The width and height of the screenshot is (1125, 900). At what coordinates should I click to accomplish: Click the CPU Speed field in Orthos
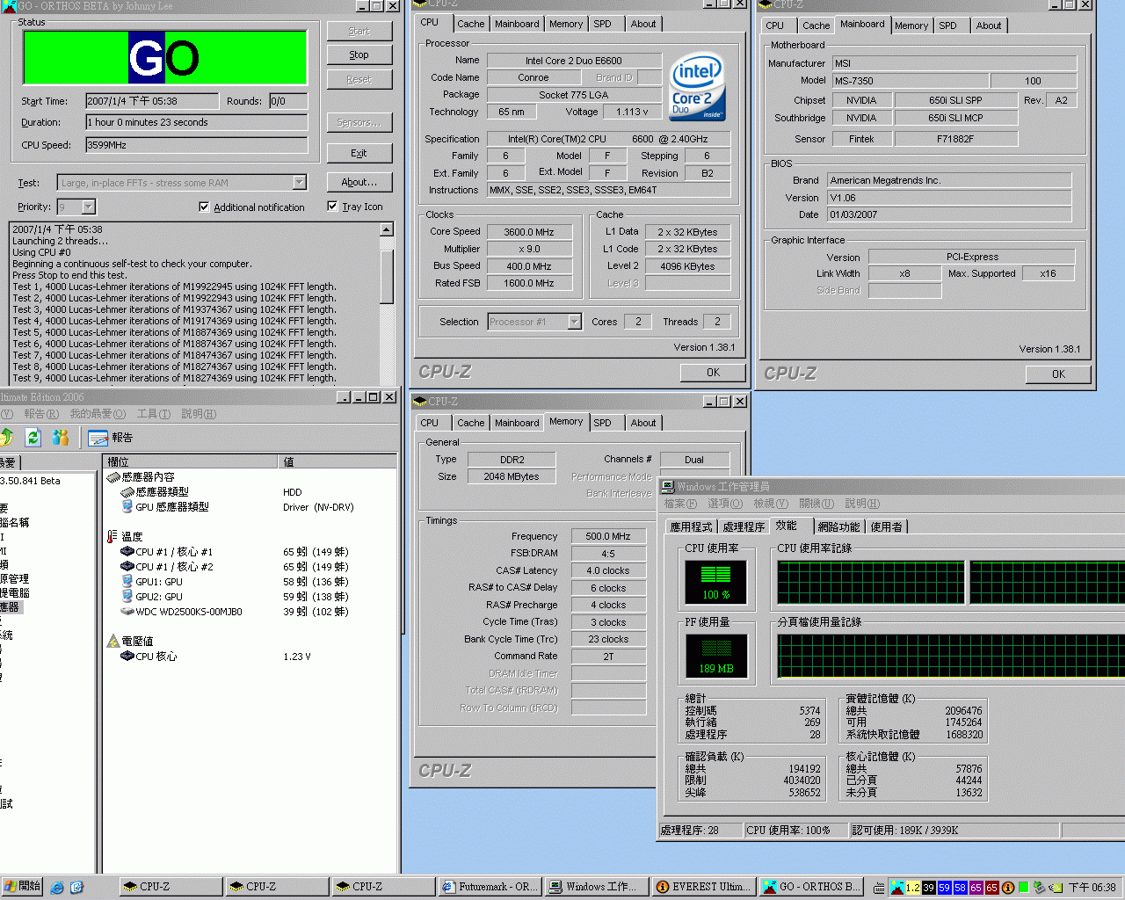click(196, 145)
